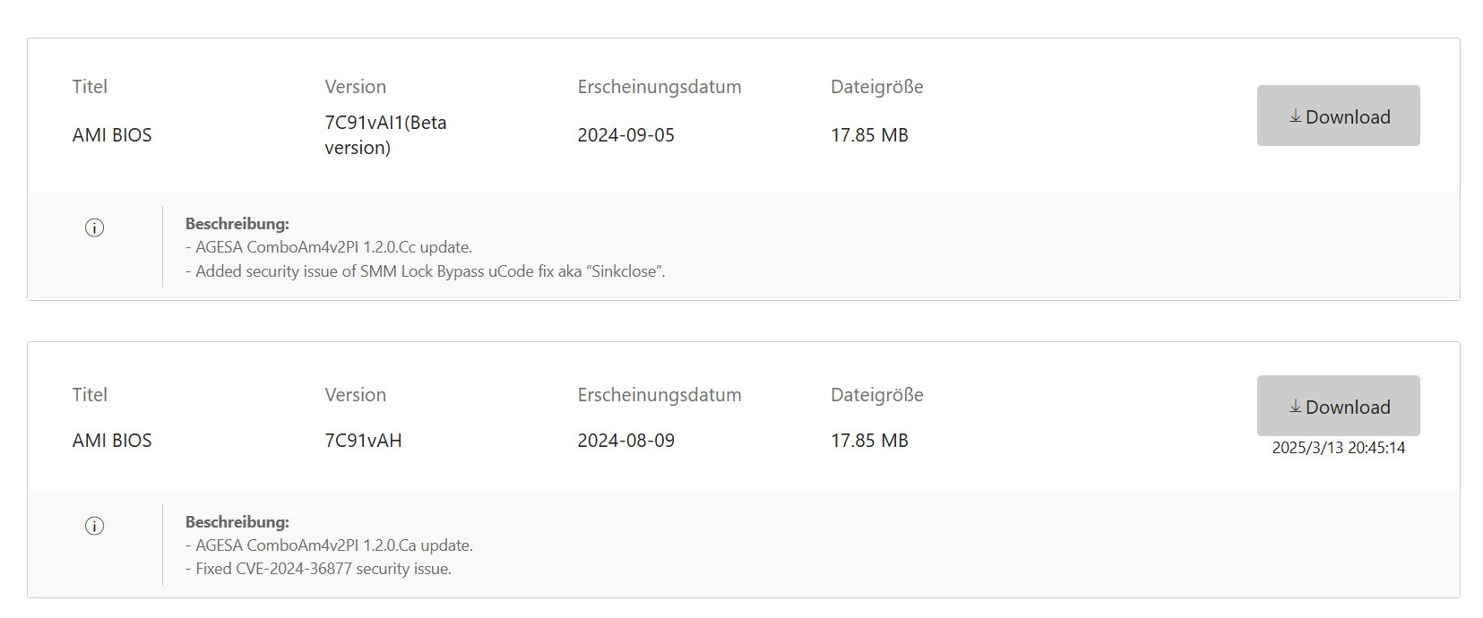Select the Erscheinungsdatum column header
The image size is (1483, 618).
click(660, 86)
